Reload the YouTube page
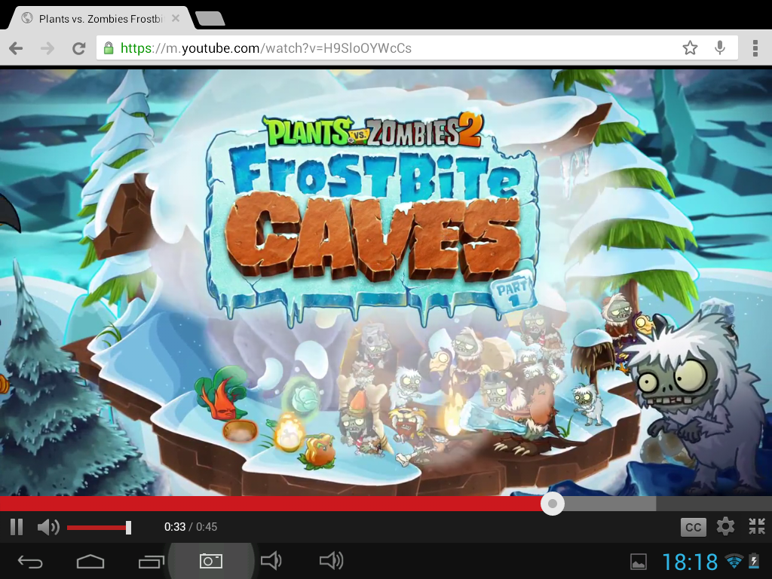This screenshot has height=579, width=772. (78, 48)
